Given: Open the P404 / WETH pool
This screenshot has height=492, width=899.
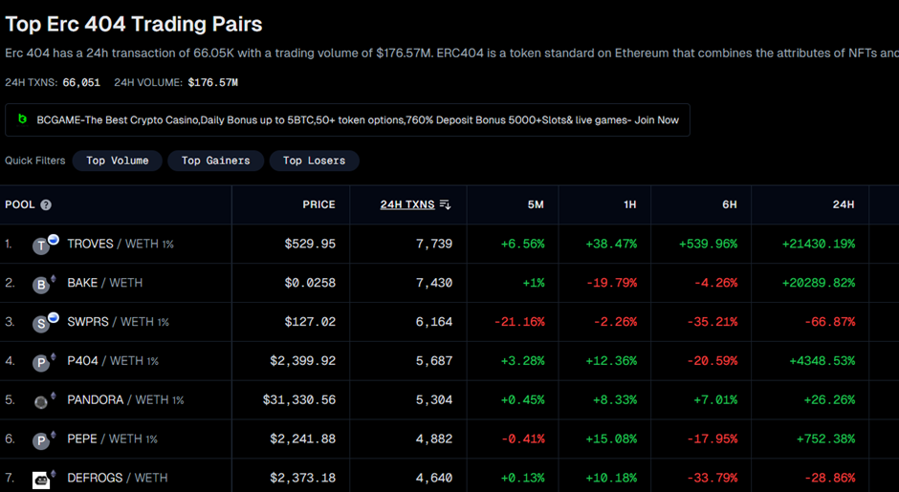Looking at the screenshot, I should (x=113, y=361).
